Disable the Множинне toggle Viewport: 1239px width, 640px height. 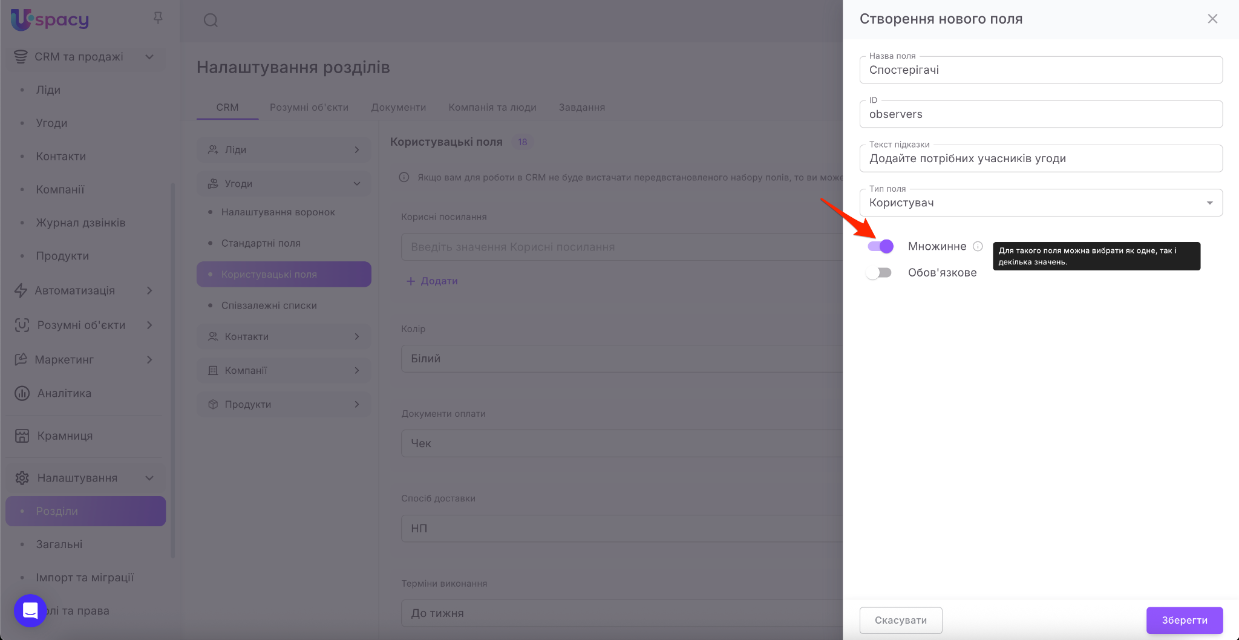(880, 246)
